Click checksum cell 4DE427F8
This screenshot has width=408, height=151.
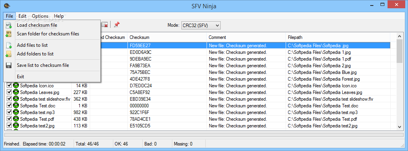(x=140, y=79)
